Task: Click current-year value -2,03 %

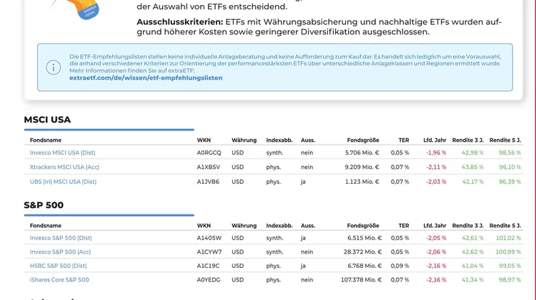Action: pos(436,182)
